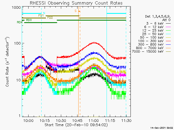
Task: Click the blue legend line swatch for 300 - 800 keV
Action: click(x=168, y=44)
